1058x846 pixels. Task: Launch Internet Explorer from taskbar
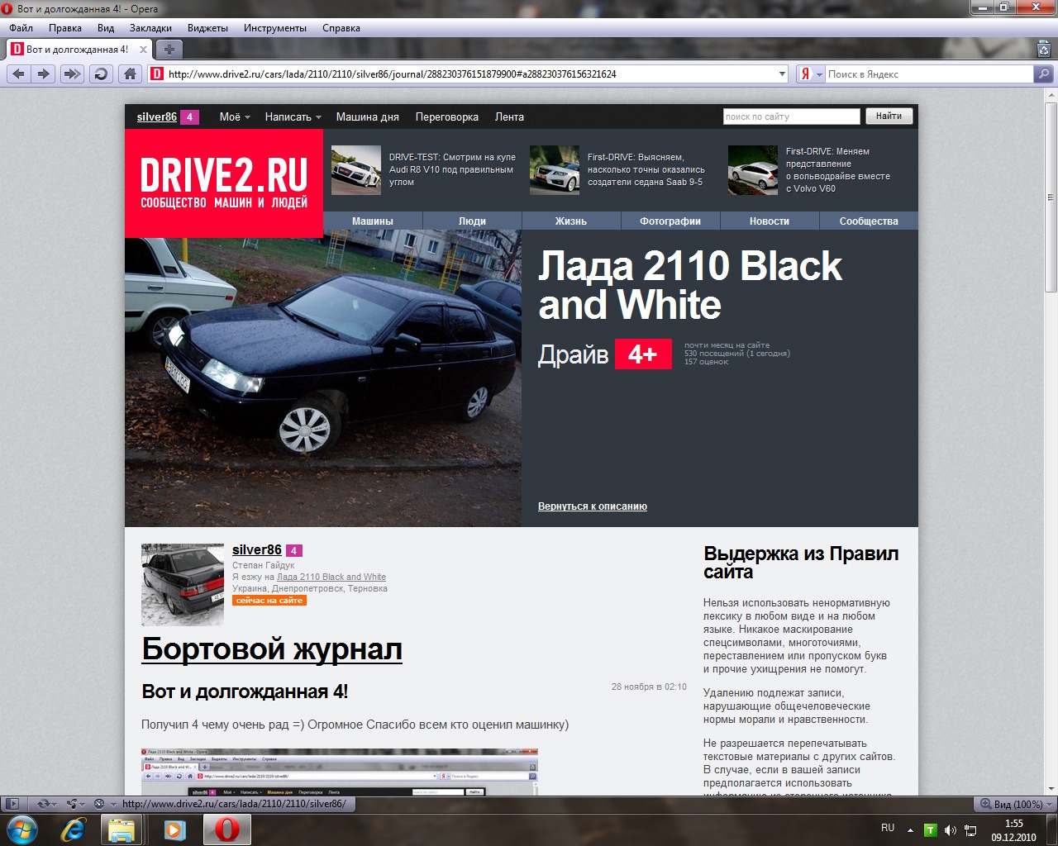point(74,829)
